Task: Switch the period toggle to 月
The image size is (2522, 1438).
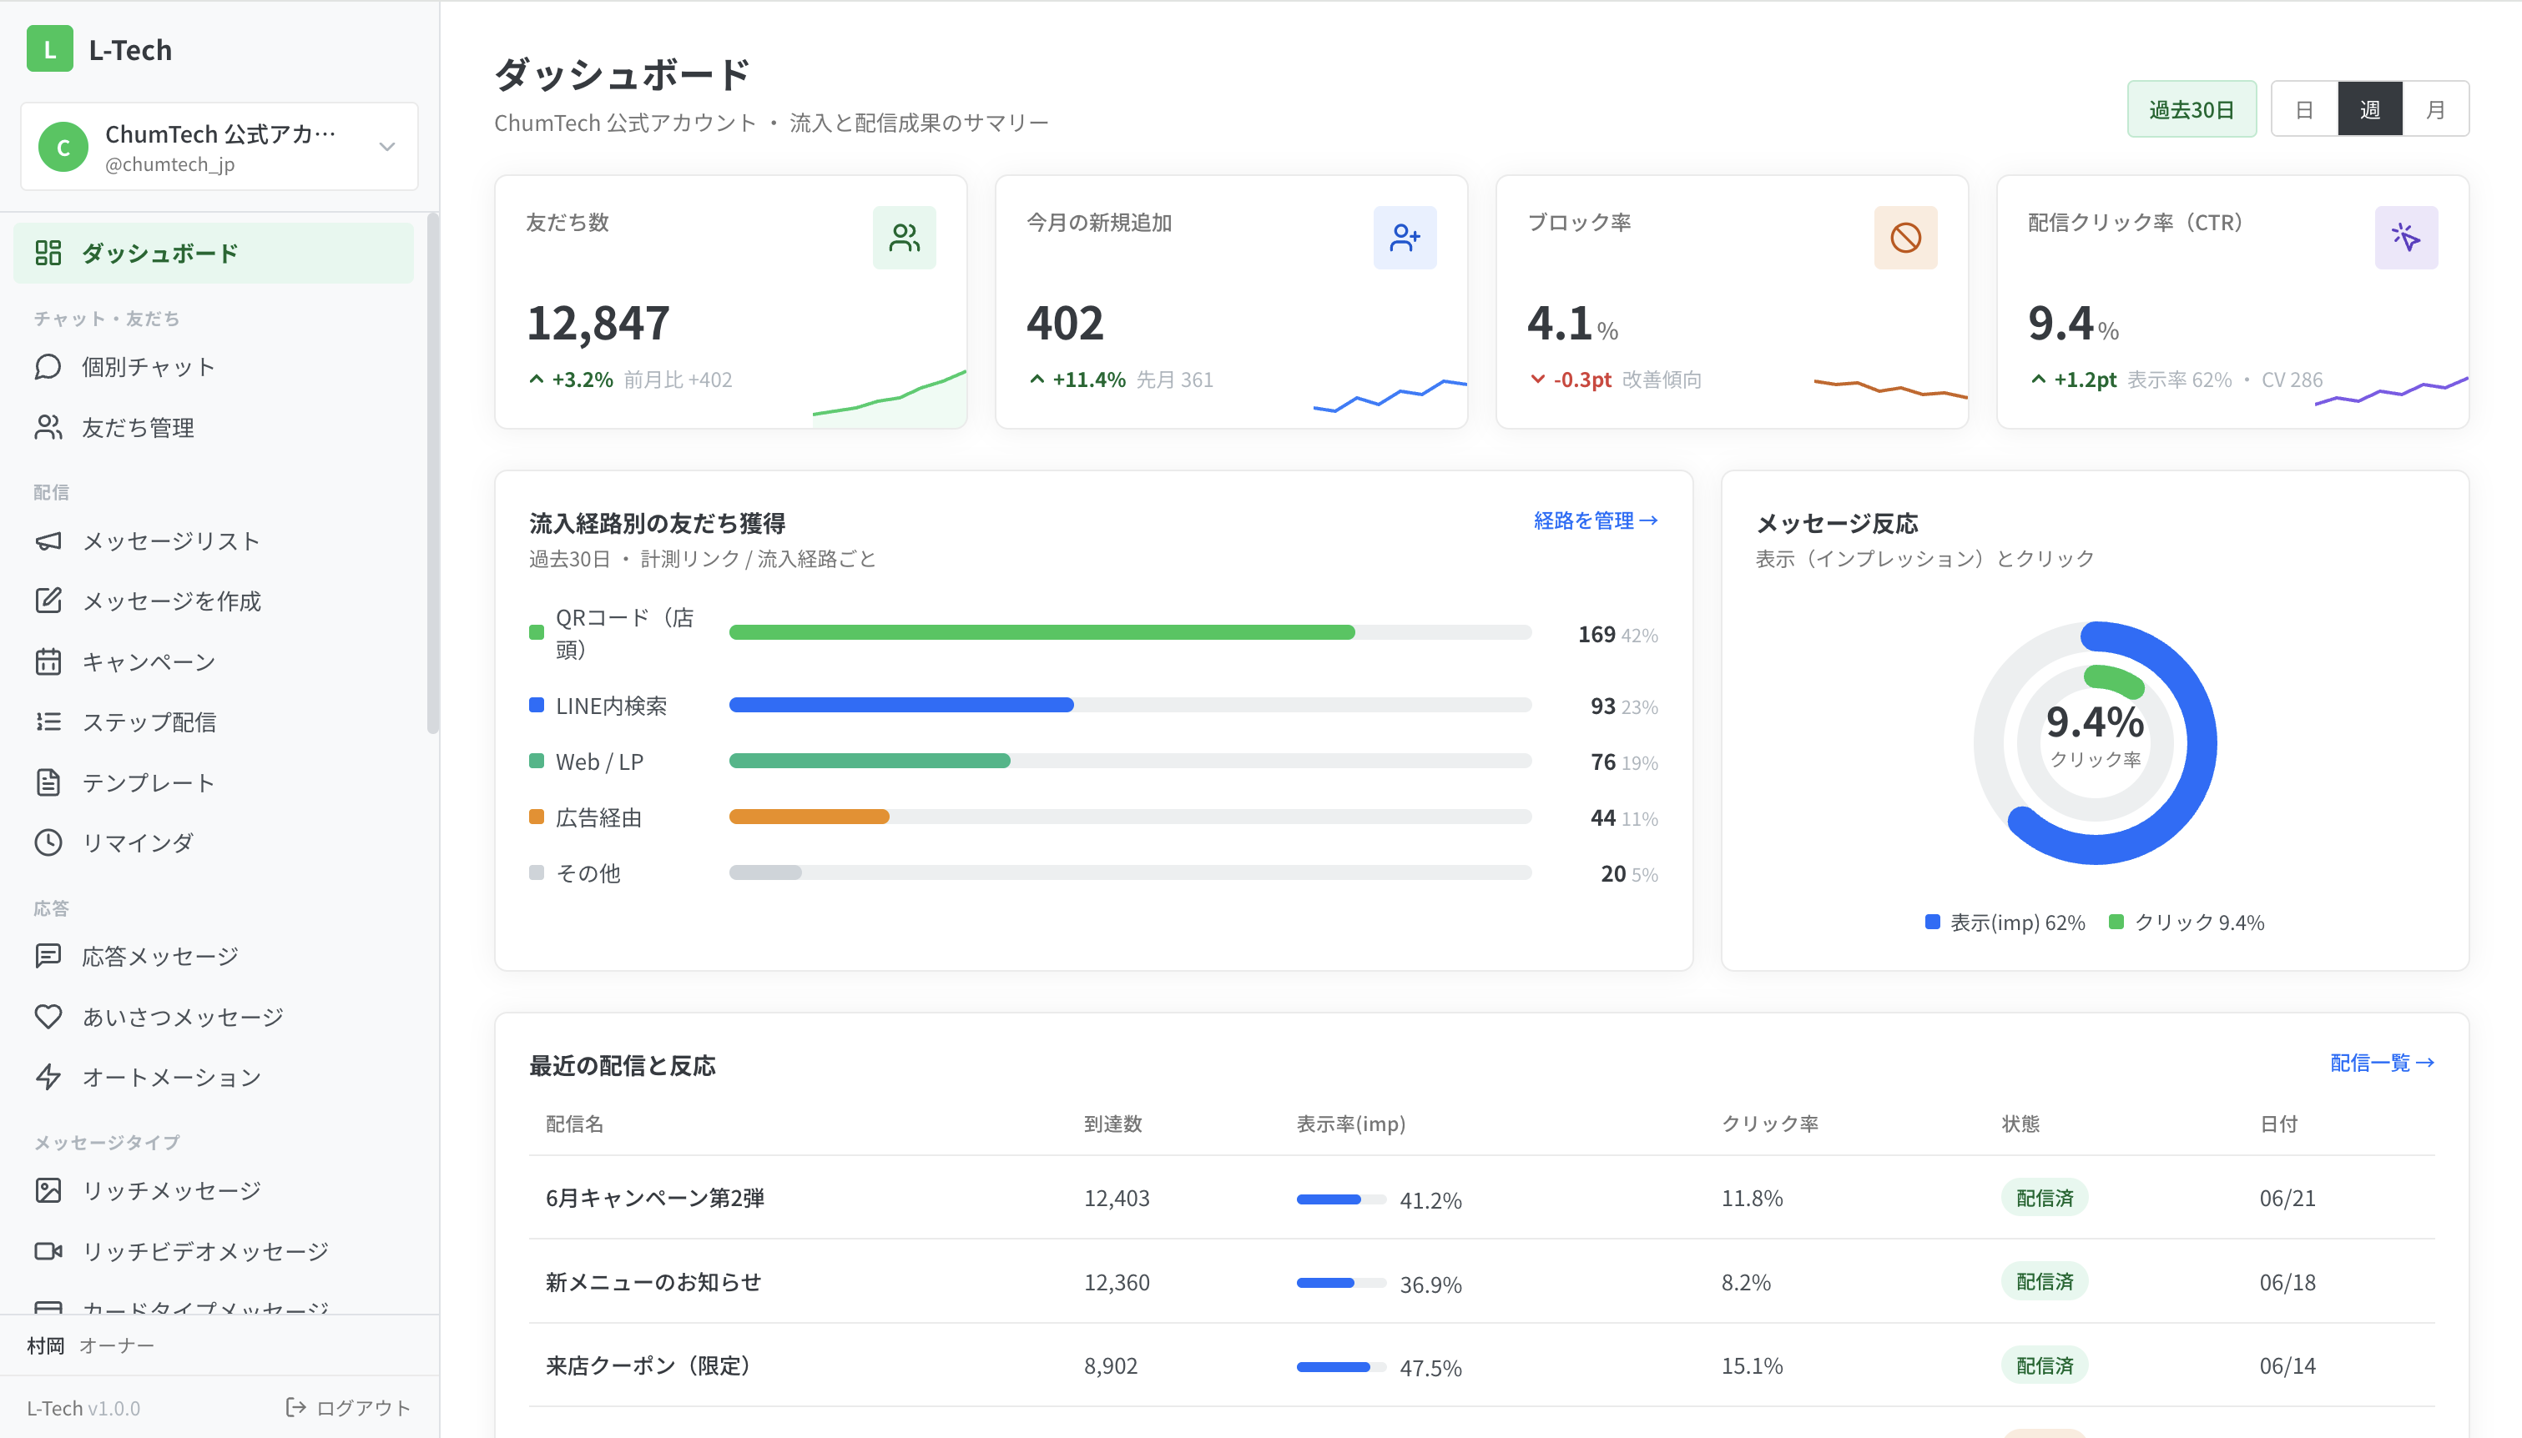Action: coord(2435,108)
